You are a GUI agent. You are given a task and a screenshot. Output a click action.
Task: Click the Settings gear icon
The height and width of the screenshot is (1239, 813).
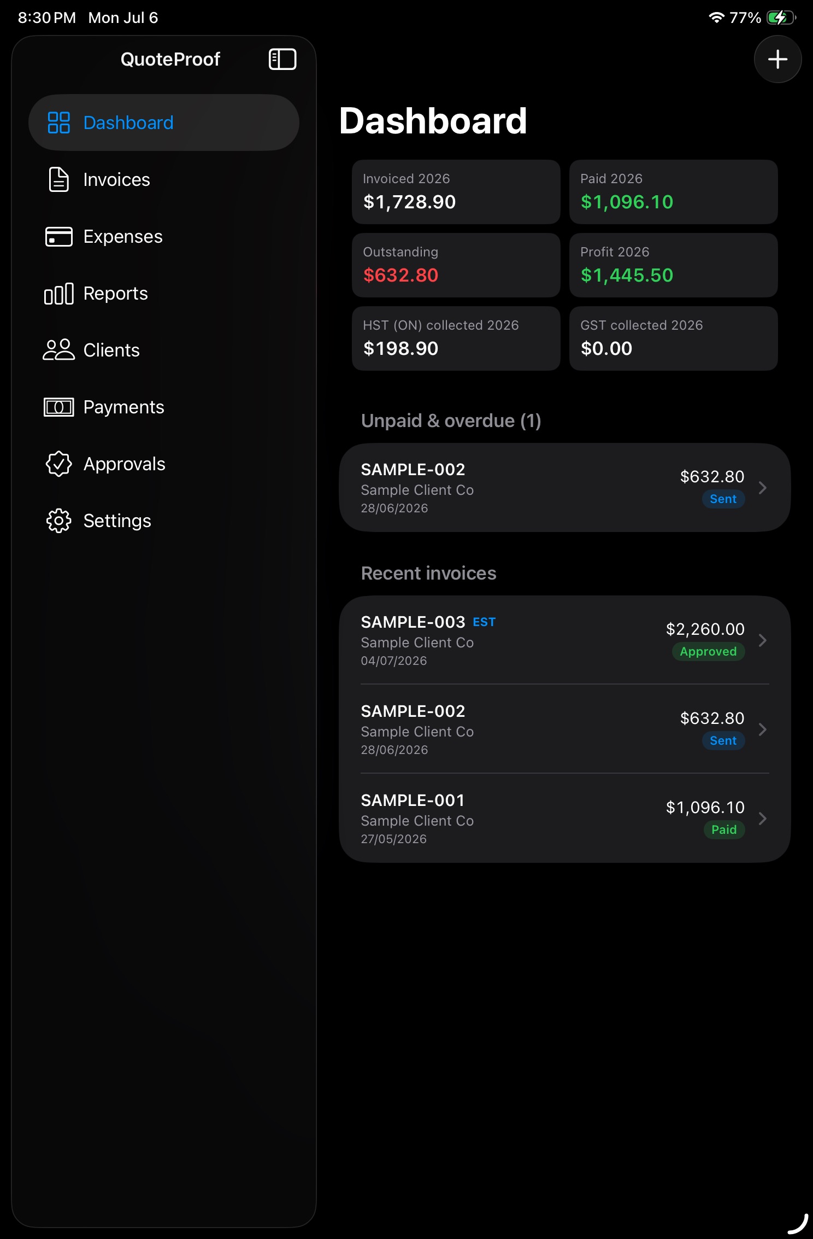pos(58,521)
